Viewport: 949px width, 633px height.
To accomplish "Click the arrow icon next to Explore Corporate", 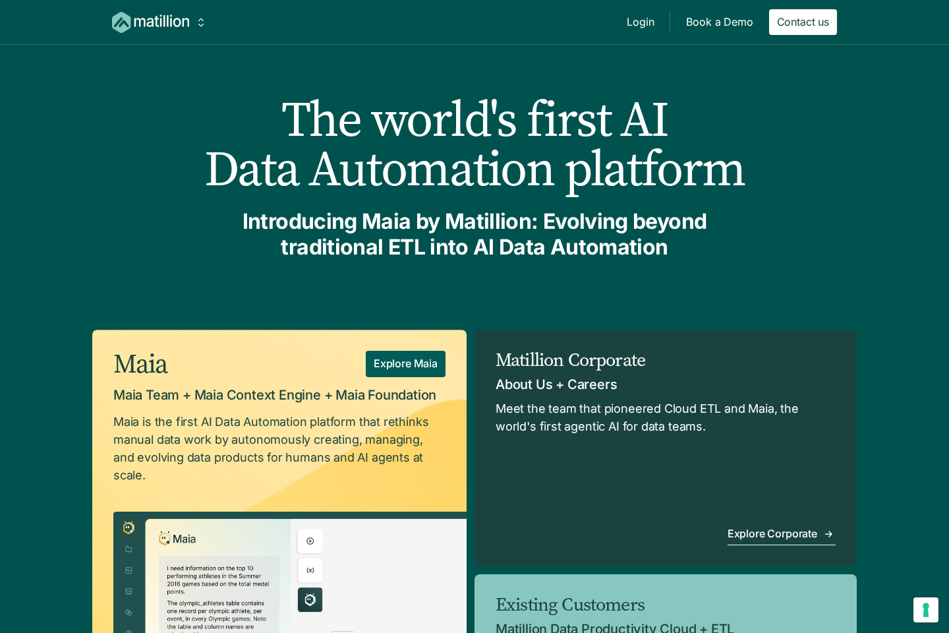I will 828,534.
